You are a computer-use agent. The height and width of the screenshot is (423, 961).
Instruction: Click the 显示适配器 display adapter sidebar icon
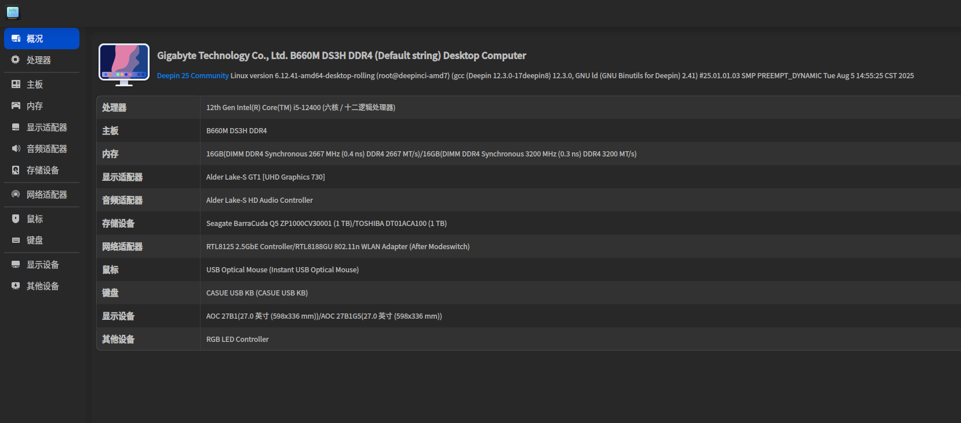(16, 127)
